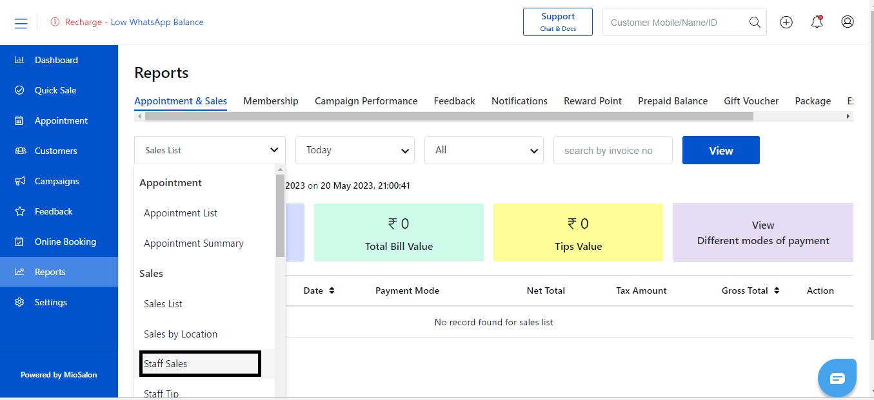Click tab scrollbar right arrow
Image resolution: width=874 pixels, height=400 pixels.
click(x=848, y=117)
